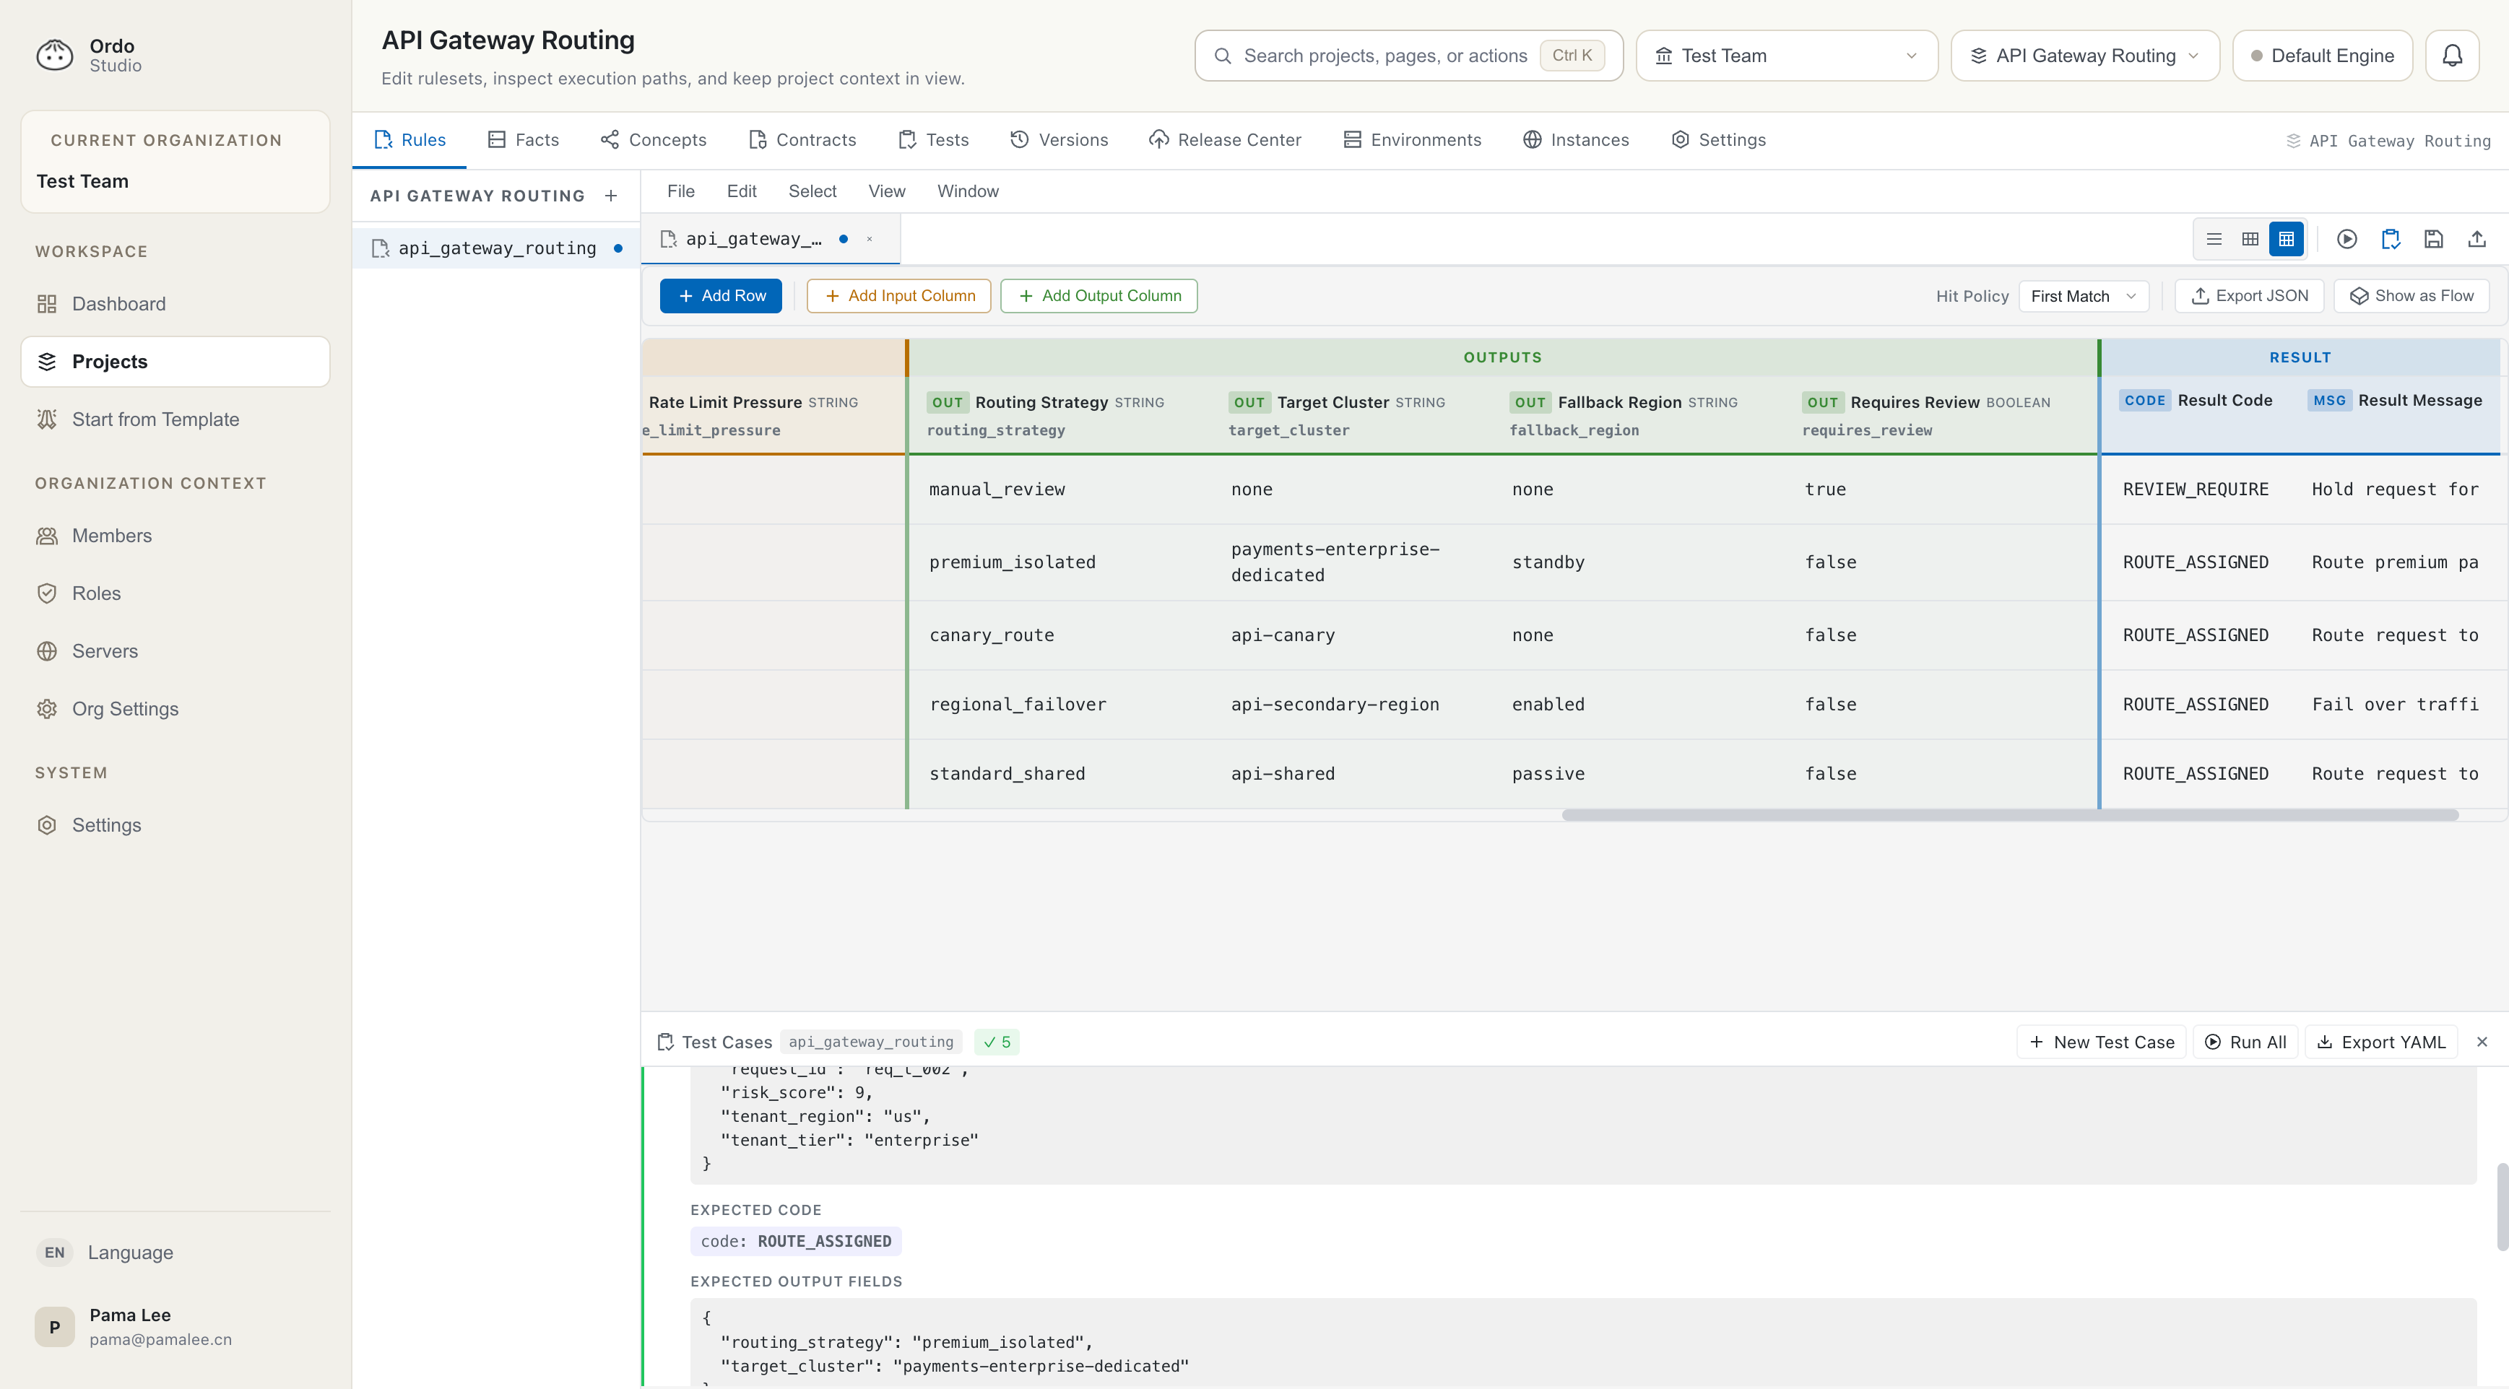Open the Edit menu
2509x1389 pixels.
741,191
